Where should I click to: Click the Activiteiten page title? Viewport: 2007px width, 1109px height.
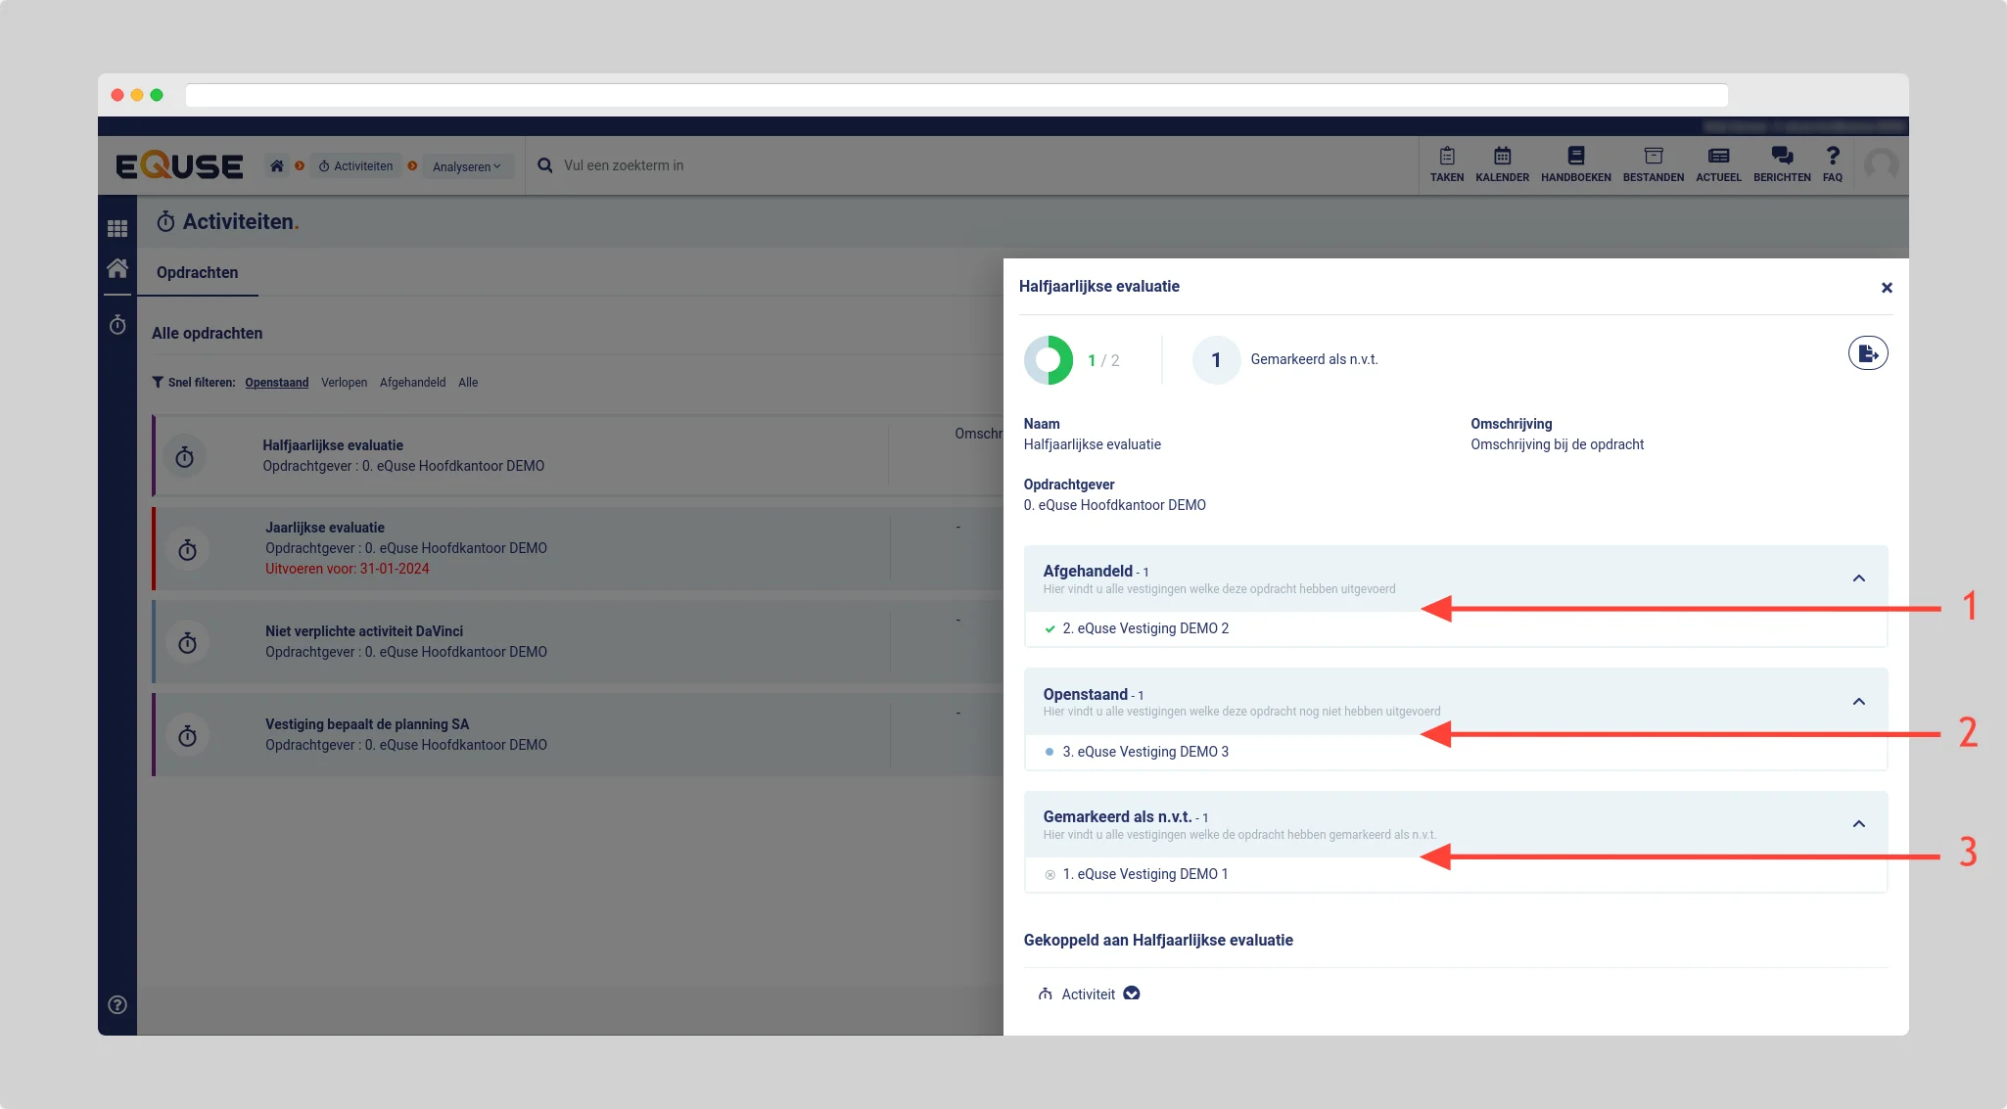click(x=239, y=222)
